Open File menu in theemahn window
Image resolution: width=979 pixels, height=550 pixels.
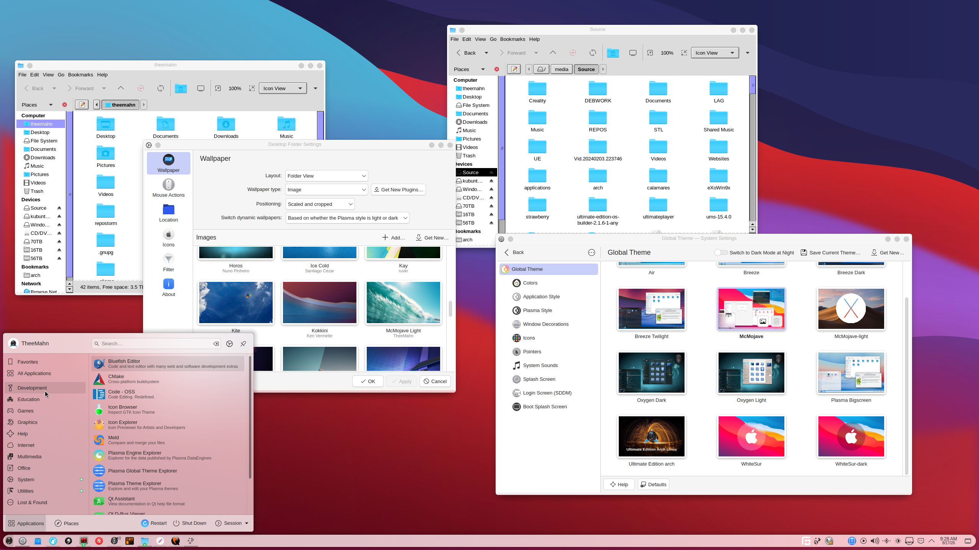[x=22, y=74]
